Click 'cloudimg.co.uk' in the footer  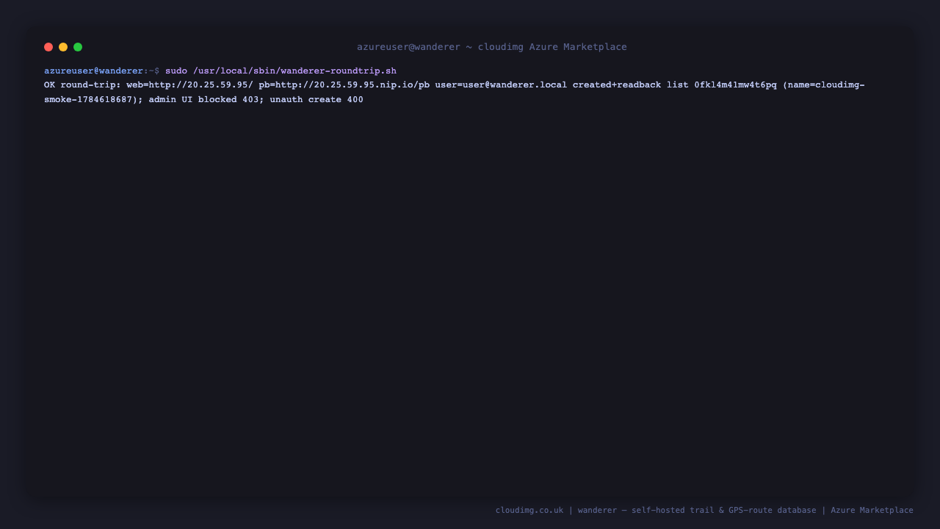(529, 511)
